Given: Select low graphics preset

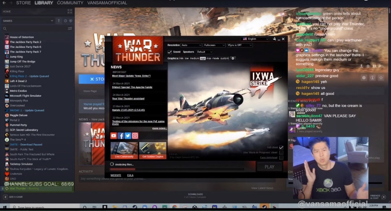Looking at the screenshot, I should 187,58.
